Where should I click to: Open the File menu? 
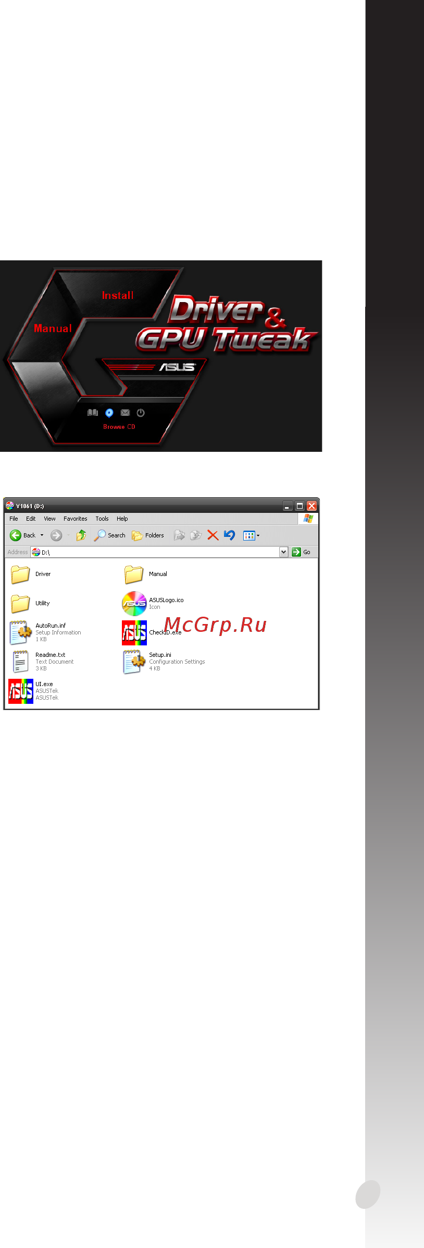(x=14, y=519)
